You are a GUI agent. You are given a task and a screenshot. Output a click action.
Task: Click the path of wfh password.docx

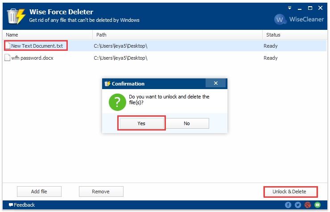click(x=120, y=58)
